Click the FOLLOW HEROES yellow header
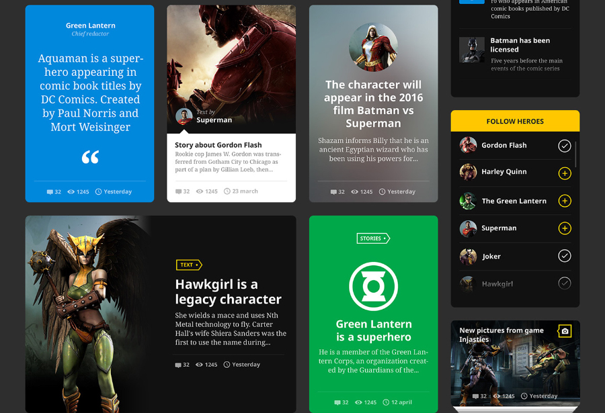 [x=515, y=121]
